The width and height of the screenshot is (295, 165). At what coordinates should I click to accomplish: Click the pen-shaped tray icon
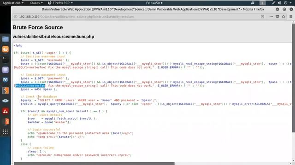273,3
